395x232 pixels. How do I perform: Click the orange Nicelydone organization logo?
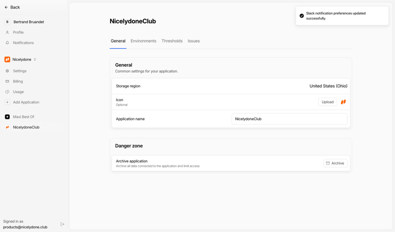7,59
